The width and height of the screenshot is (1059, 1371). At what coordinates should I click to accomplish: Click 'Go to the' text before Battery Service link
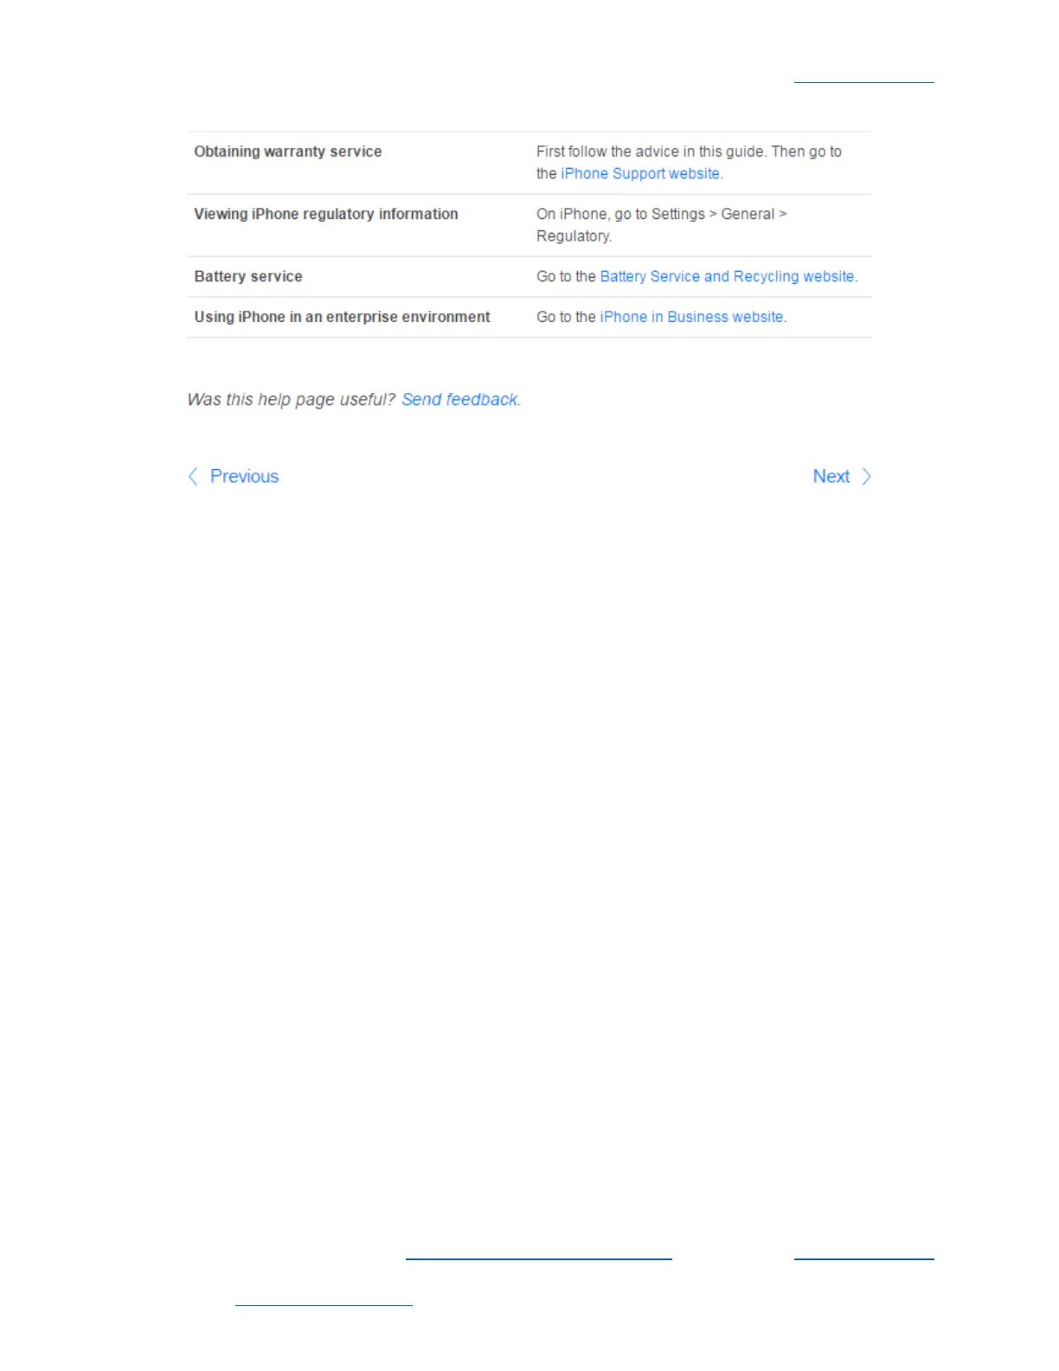566,277
